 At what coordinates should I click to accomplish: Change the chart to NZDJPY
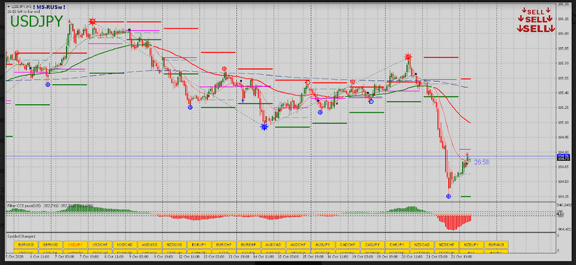pos(471,244)
